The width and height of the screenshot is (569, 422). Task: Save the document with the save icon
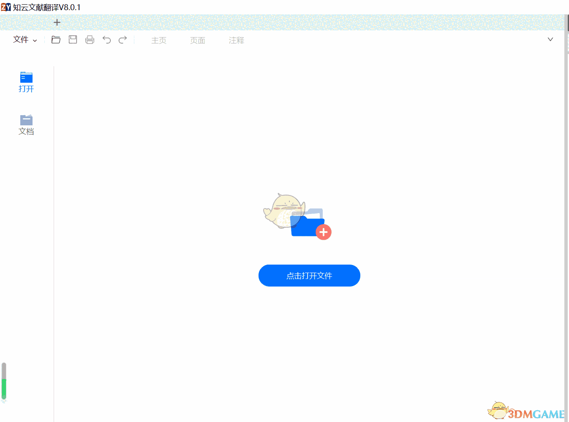73,39
